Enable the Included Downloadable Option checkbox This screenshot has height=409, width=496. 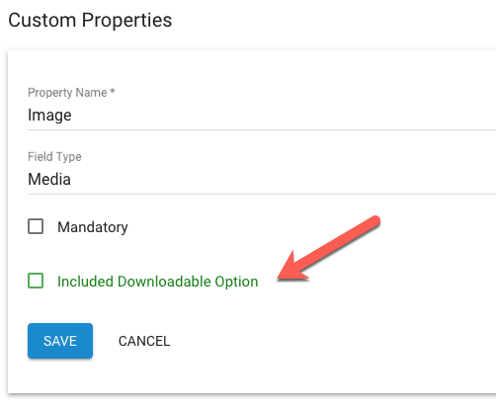36,281
